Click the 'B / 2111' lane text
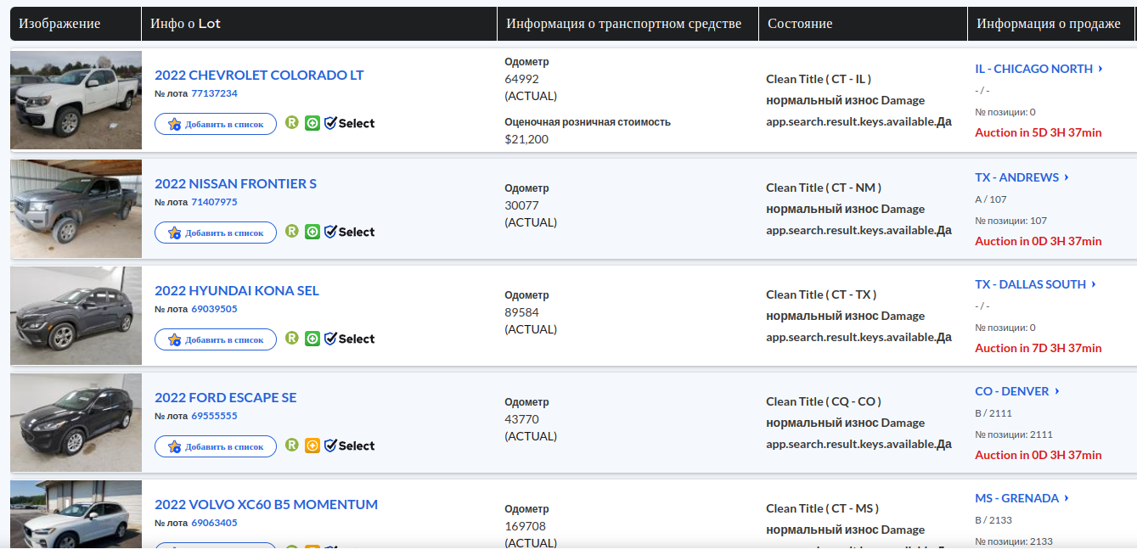The height and width of the screenshot is (555, 1137). (x=993, y=413)
